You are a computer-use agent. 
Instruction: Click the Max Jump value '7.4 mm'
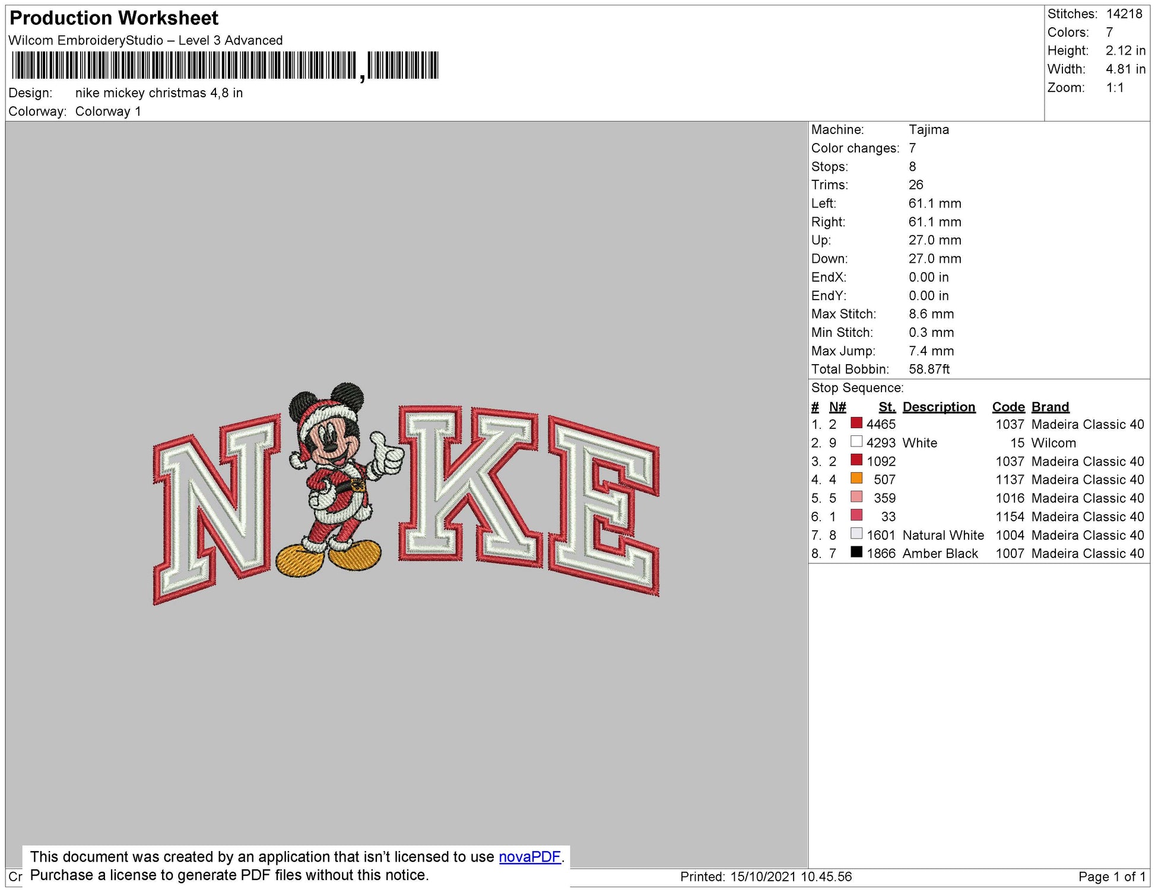coord(931,351)
